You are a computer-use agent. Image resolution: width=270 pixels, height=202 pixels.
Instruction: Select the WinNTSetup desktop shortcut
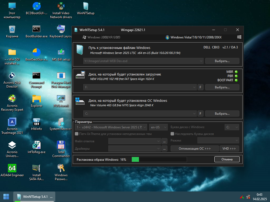click(x=86, y=9)
